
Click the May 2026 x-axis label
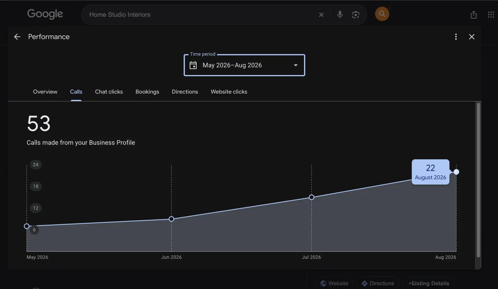click(37, 257)
